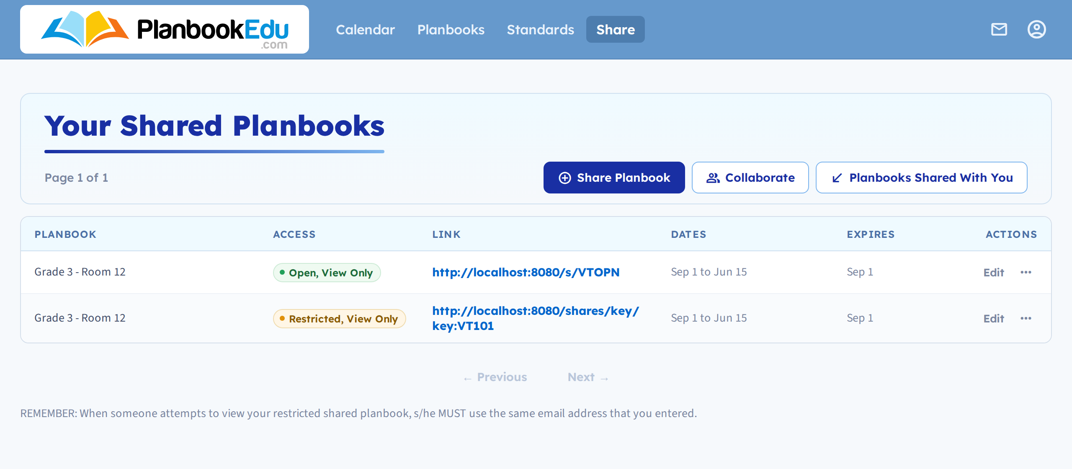Open the mail envelope icon
Viewport: 1072px width, 469px height.
point(999,29)
